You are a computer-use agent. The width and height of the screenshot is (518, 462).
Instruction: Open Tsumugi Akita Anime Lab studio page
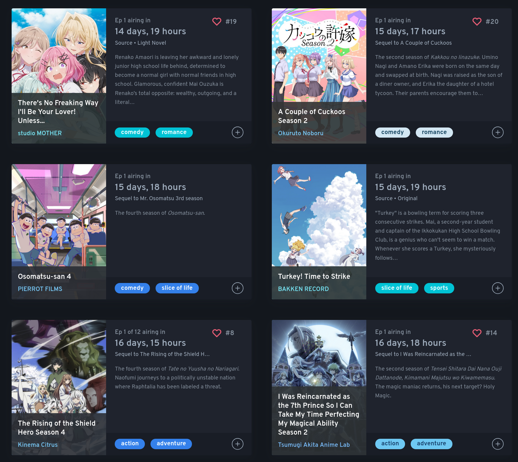314,445
